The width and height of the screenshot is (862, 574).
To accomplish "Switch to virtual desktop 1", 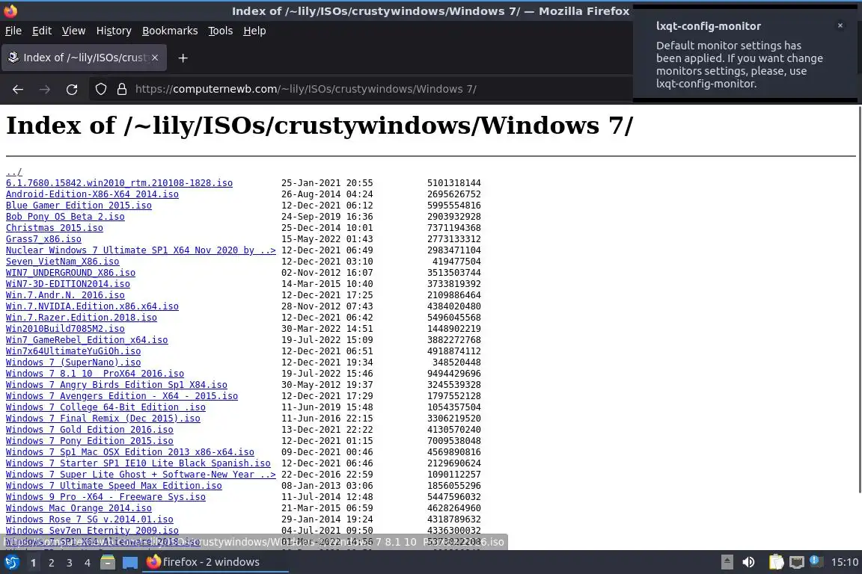I will 33,563.
